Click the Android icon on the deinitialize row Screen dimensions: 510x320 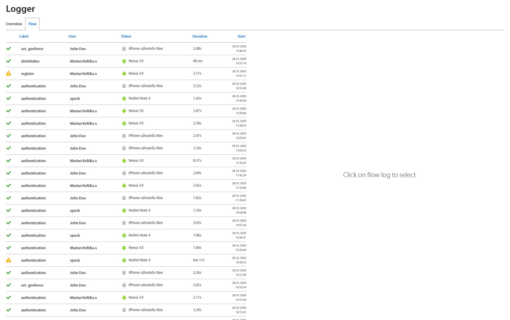coord(124,61)
